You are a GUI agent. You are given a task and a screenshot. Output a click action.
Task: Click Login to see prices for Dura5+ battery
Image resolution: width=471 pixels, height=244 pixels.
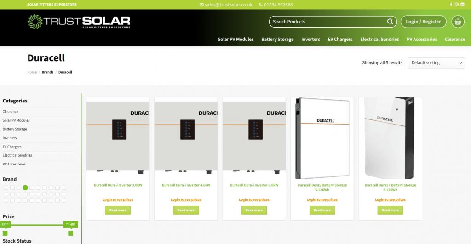click(390, 199)
